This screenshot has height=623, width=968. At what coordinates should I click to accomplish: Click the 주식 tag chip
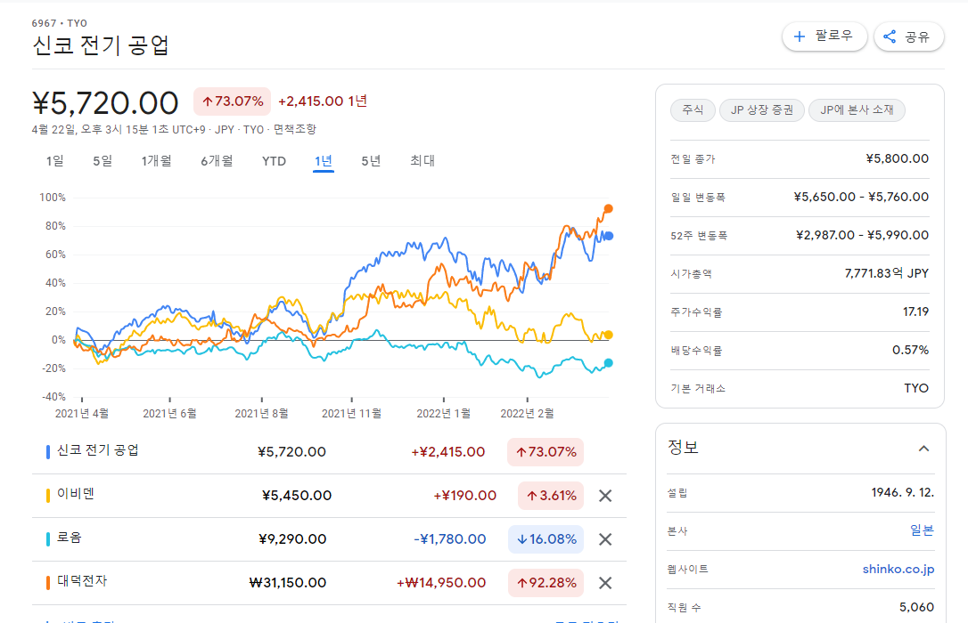693,110
